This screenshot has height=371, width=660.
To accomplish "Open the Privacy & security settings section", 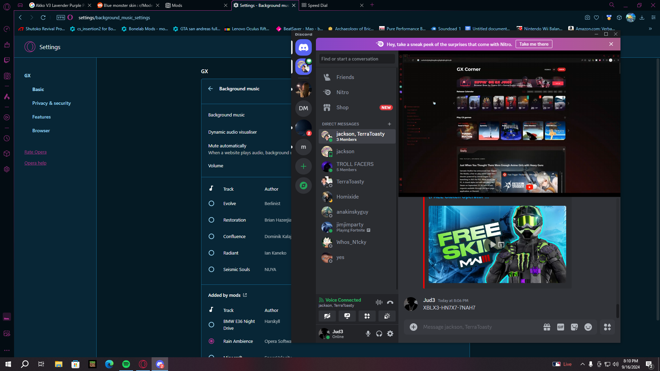I will tap(52, 103).
